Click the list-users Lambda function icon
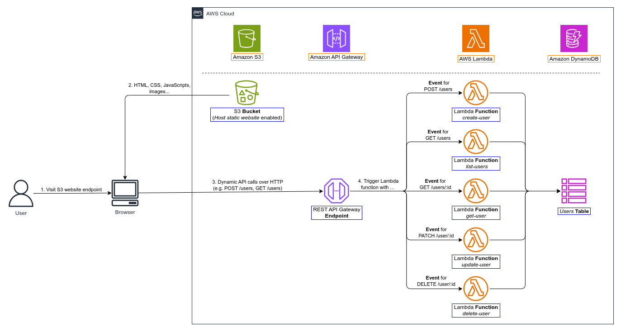Screen dimensions: 621x332 (476, 142)
